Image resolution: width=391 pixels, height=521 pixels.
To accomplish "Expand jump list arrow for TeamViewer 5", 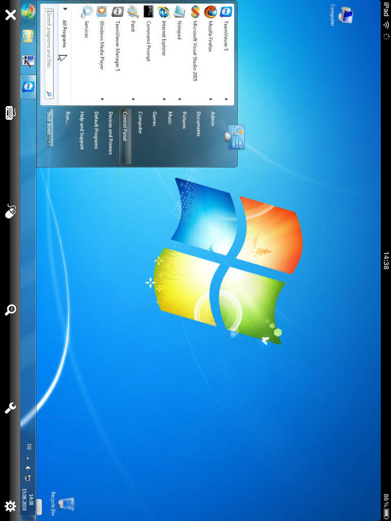I will pos(226,99).
